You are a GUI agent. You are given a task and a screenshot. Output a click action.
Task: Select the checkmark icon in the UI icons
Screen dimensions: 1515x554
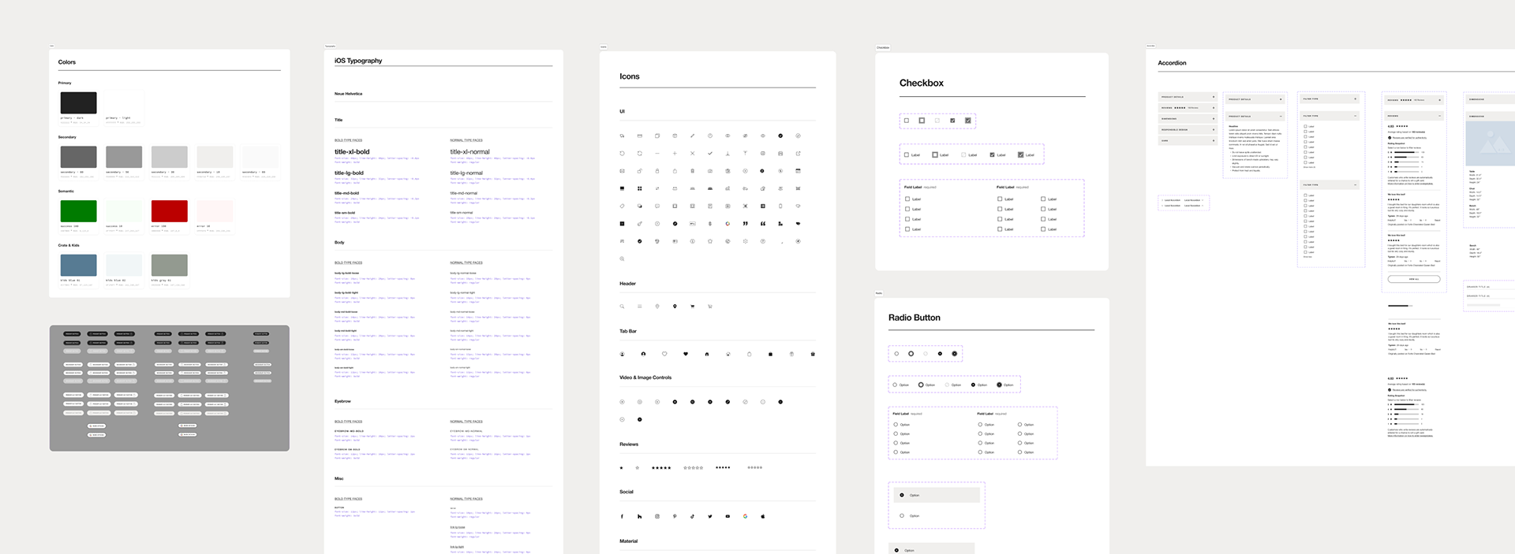click(x=710, y=154)
